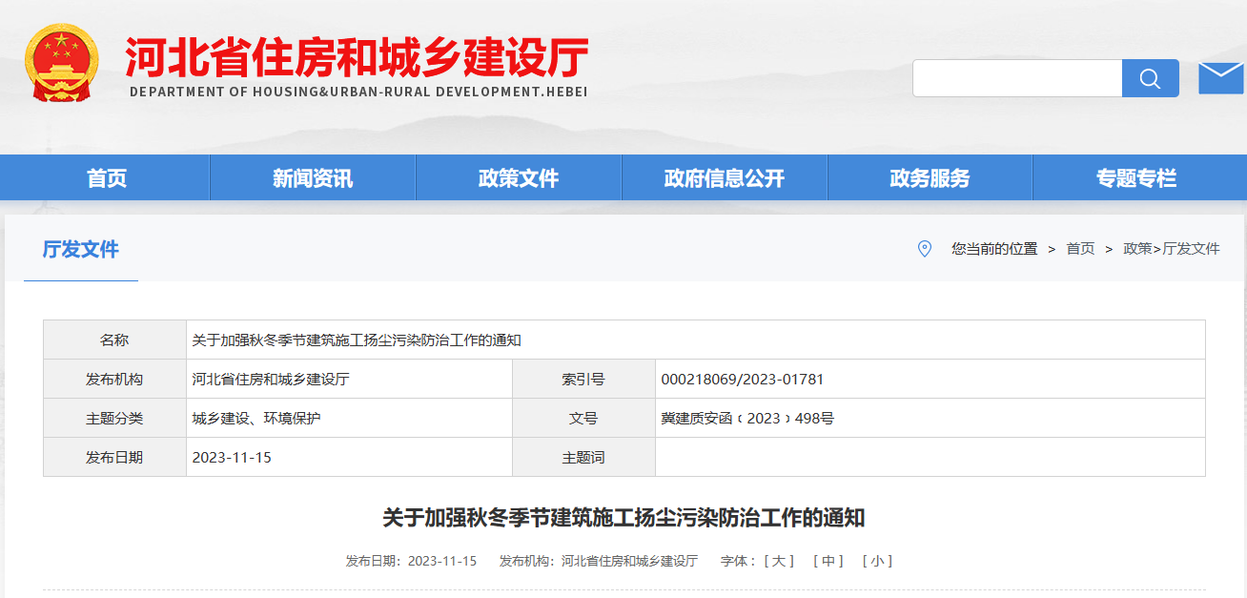This screenshot has height=598, width=1247.
Task: Select medium font size 中
Action: [x=828, y=561]
